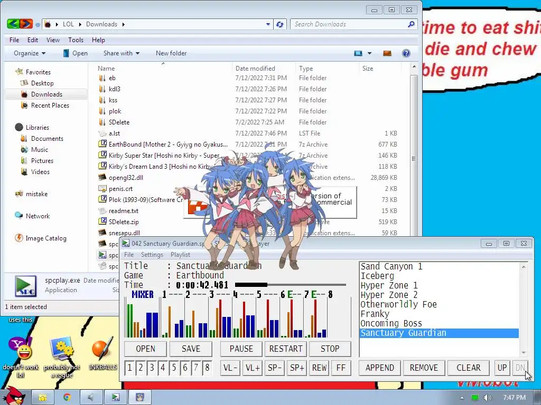Toggle channel 1 mute button
Image resolution: width=541 pixels, height=405 pixels.
pyautogui.click(x=130, y=368)
